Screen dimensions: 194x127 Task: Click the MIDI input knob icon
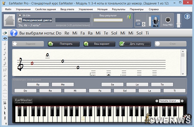168,20
